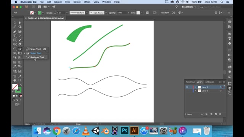The image size is (244, 137).
Task: Toggle visibility eye for Layer 2
Action: (x=187, y=87)
